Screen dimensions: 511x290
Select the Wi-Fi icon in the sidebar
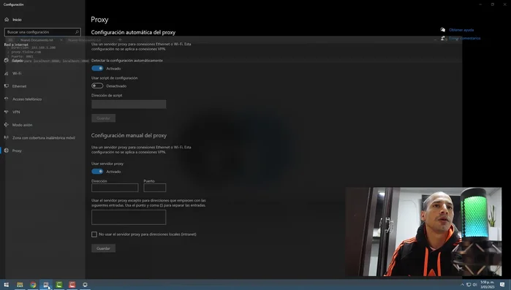6,73
